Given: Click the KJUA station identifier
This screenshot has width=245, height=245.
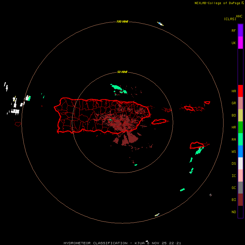Looking at the screenshot, I should click(x=140, y=243).
